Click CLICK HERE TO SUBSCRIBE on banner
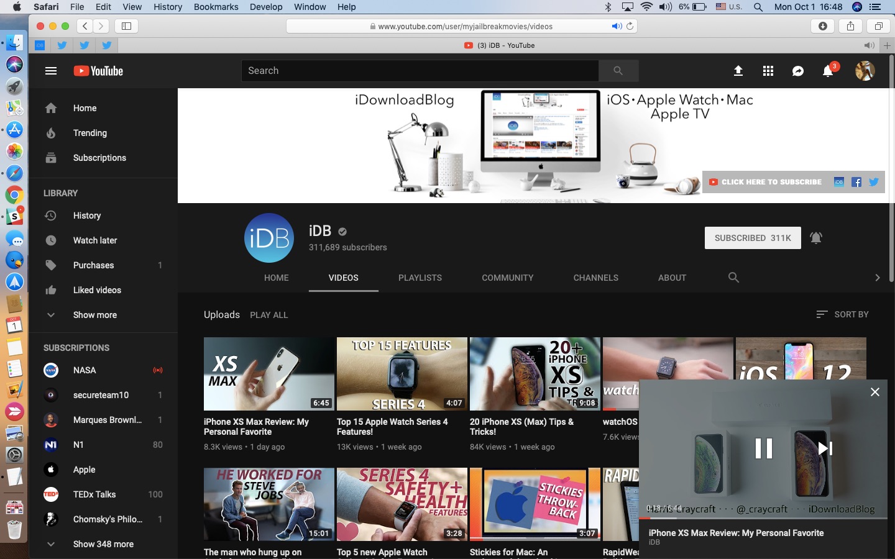 tap(766, 182)
